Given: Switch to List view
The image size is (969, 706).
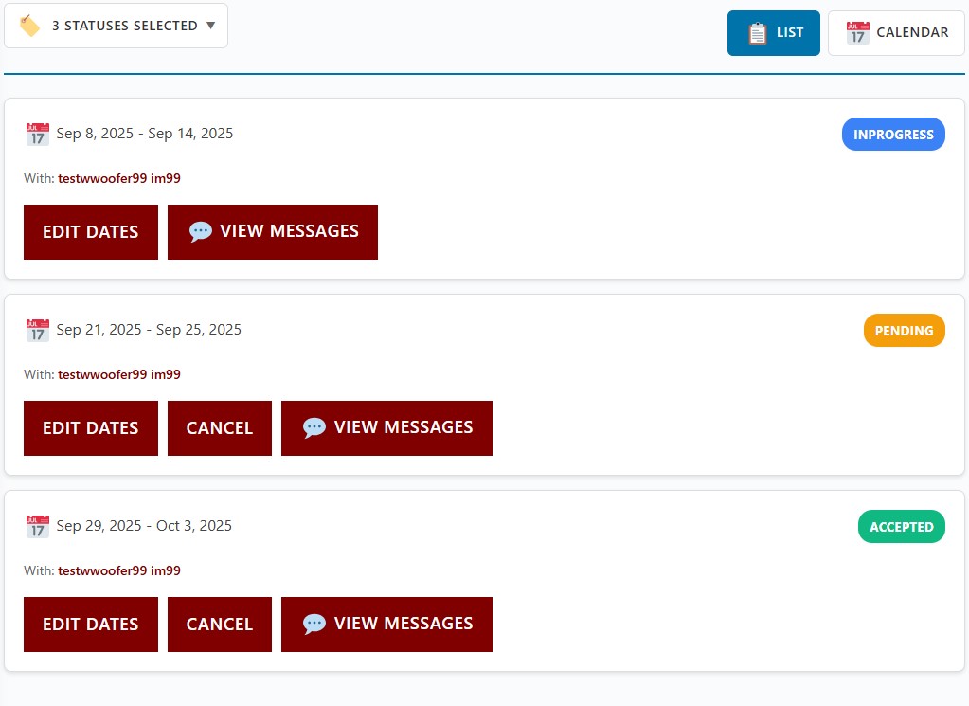Looking at the screenshot, I should coord(773,33).
